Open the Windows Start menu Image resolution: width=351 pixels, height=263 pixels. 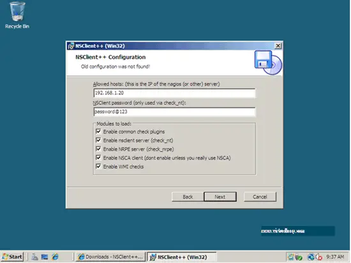[13, 257]
